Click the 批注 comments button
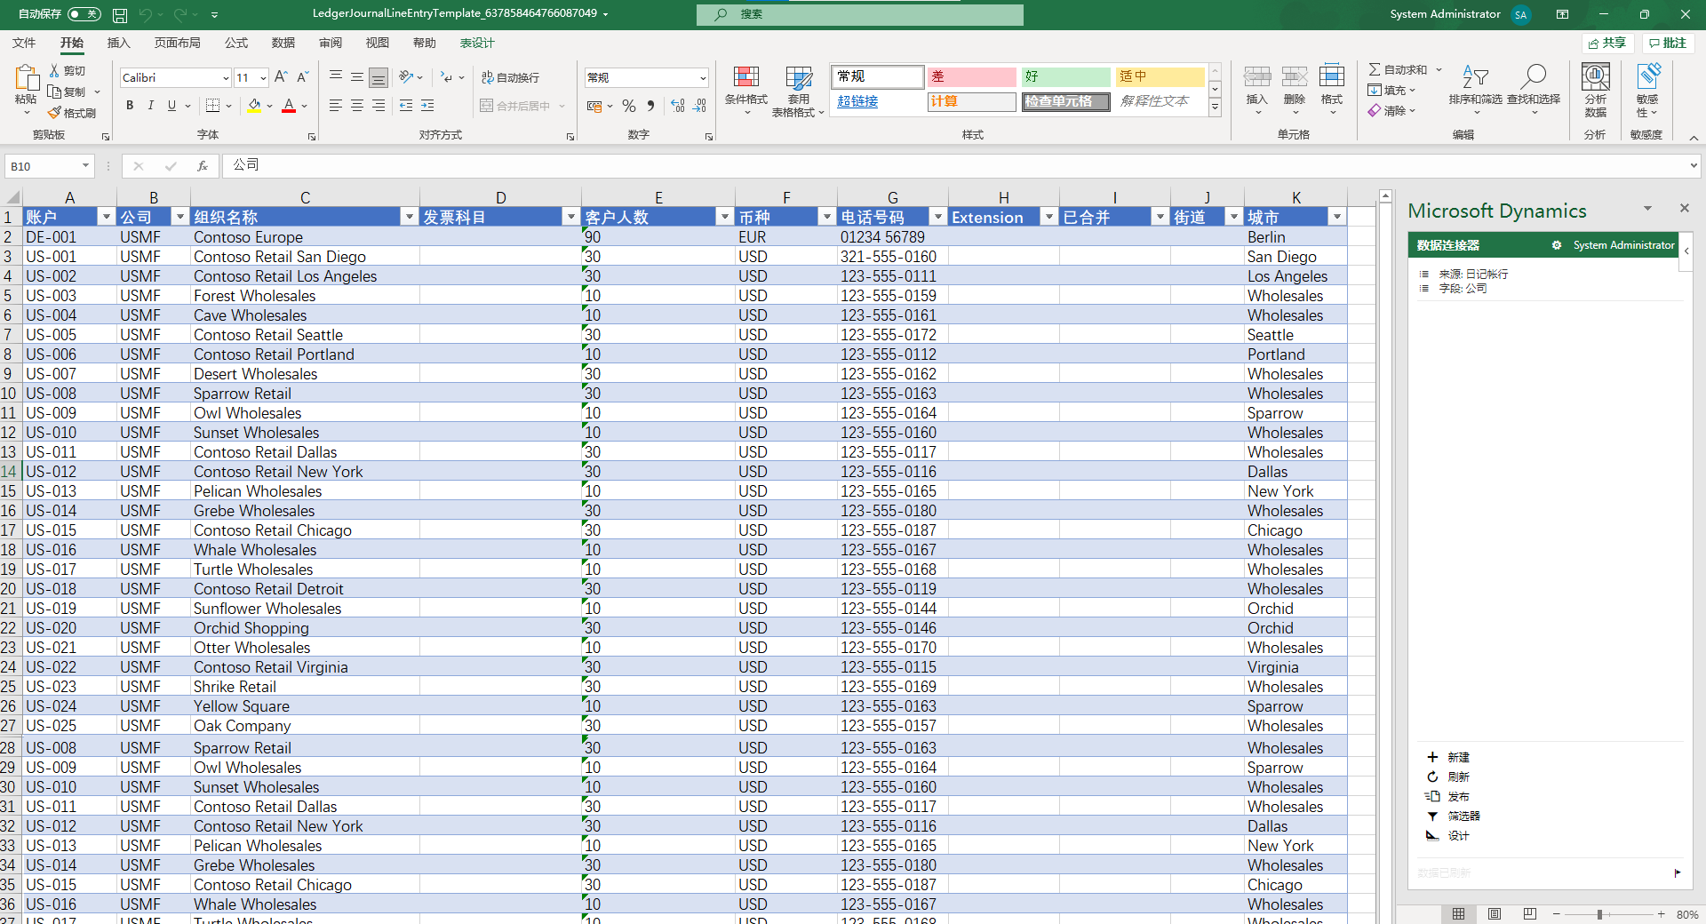This screenshot has width=1706, height=924. 1668,43
